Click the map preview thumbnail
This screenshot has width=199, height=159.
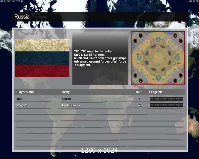(x=158, y=58)
